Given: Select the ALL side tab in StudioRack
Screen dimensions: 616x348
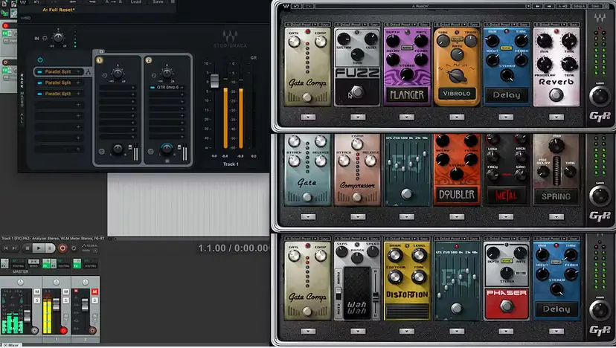Looking at the screenshot, I should pyautogui.click(x=22, y=117).
